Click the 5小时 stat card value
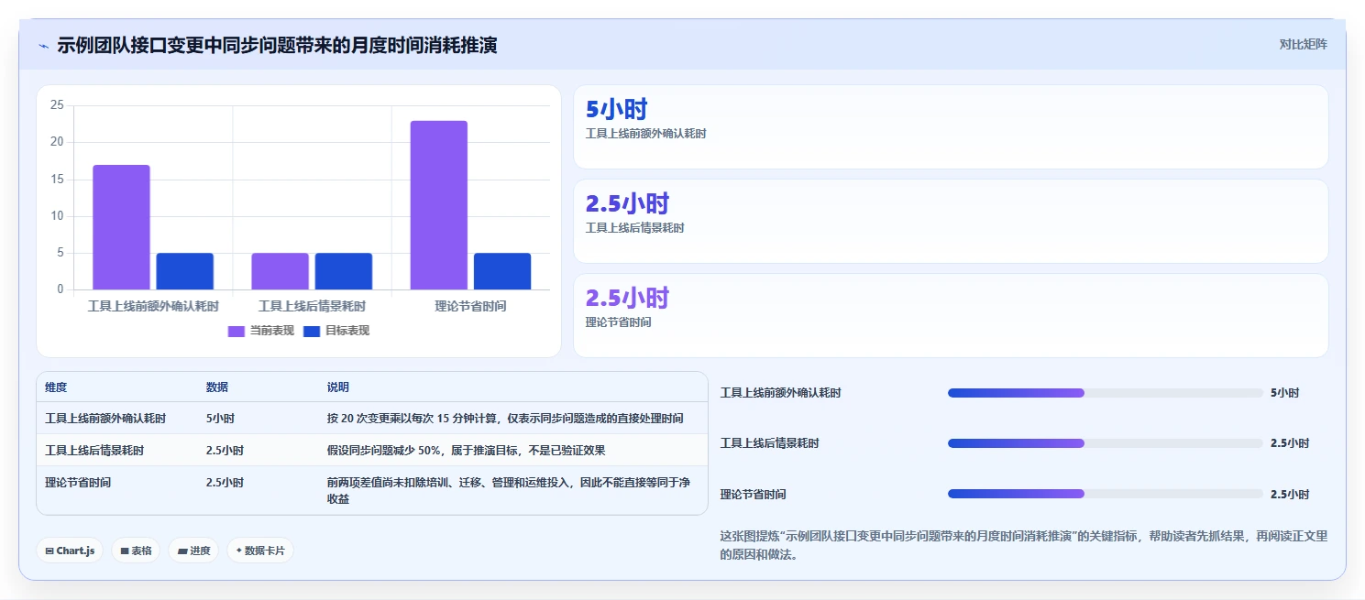Image resolution: width=1365 pixels, height=600 pixels. click(x=617, y=109)
